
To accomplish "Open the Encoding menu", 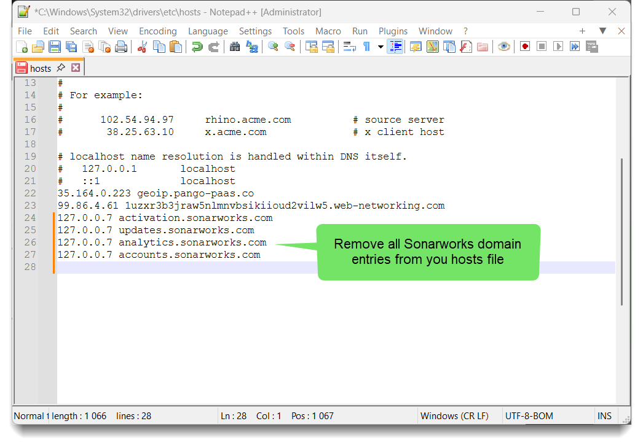I will 157,31.
